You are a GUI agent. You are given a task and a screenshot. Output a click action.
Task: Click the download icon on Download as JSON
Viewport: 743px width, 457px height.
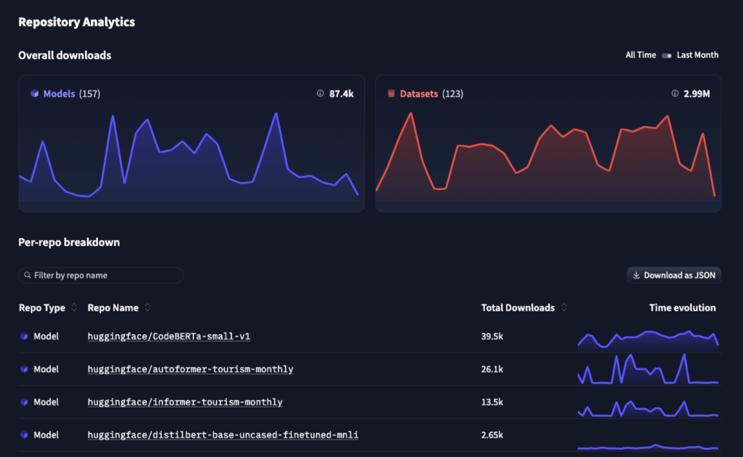[636, 275]
